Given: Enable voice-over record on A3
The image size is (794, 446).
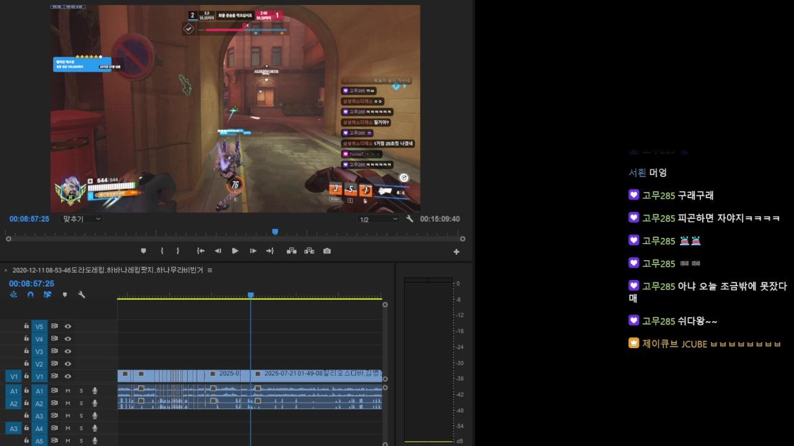Looking at the screenshot, I should [95, 415].
